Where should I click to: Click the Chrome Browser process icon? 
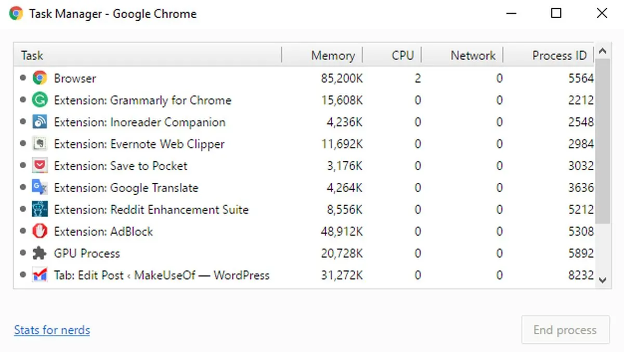pyautogui.click(x=40, y=78)
